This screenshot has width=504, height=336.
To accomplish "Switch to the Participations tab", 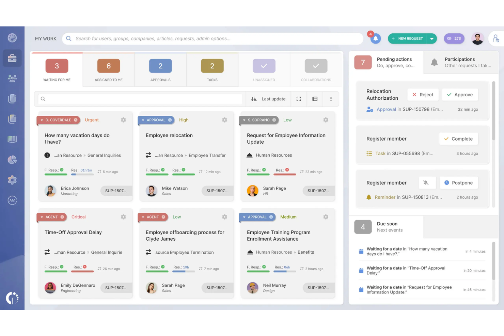I will pyautogui.click(x=460, y=62).
